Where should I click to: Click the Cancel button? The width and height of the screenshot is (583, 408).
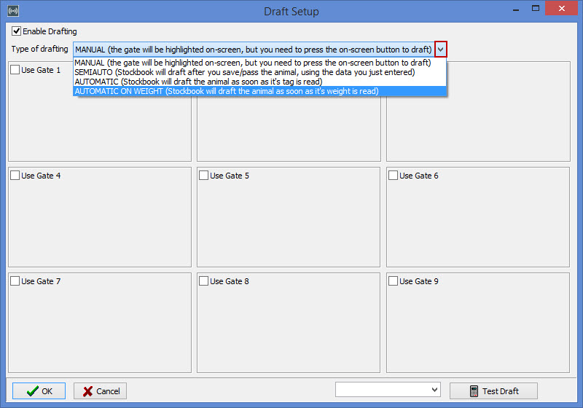pos(100,391)
